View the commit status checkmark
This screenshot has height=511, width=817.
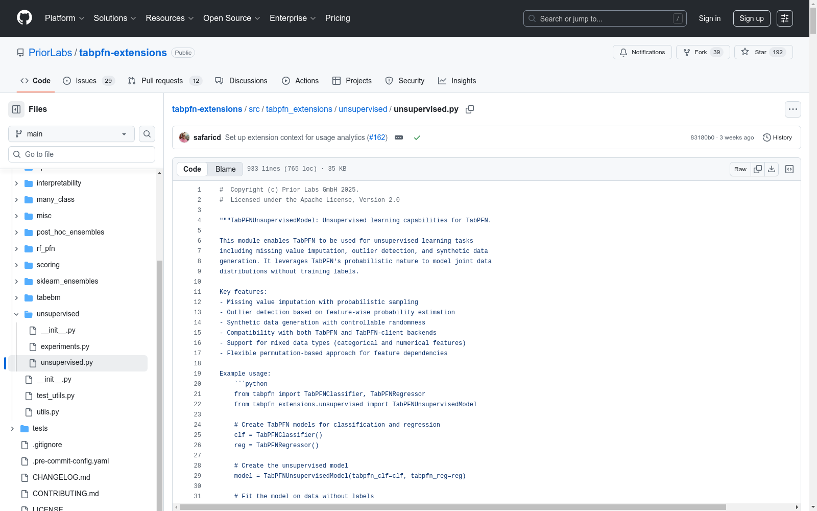(x=417, y=137)
